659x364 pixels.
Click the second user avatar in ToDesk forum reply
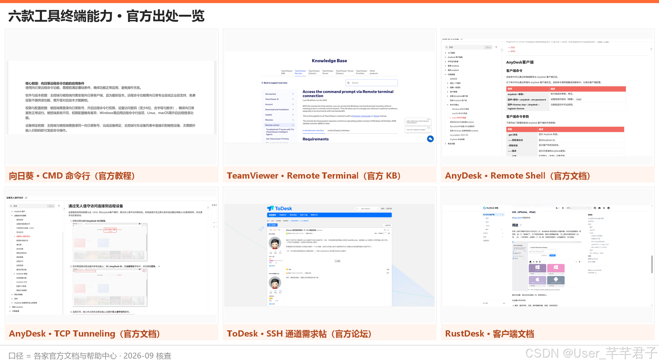pos(275,283)
